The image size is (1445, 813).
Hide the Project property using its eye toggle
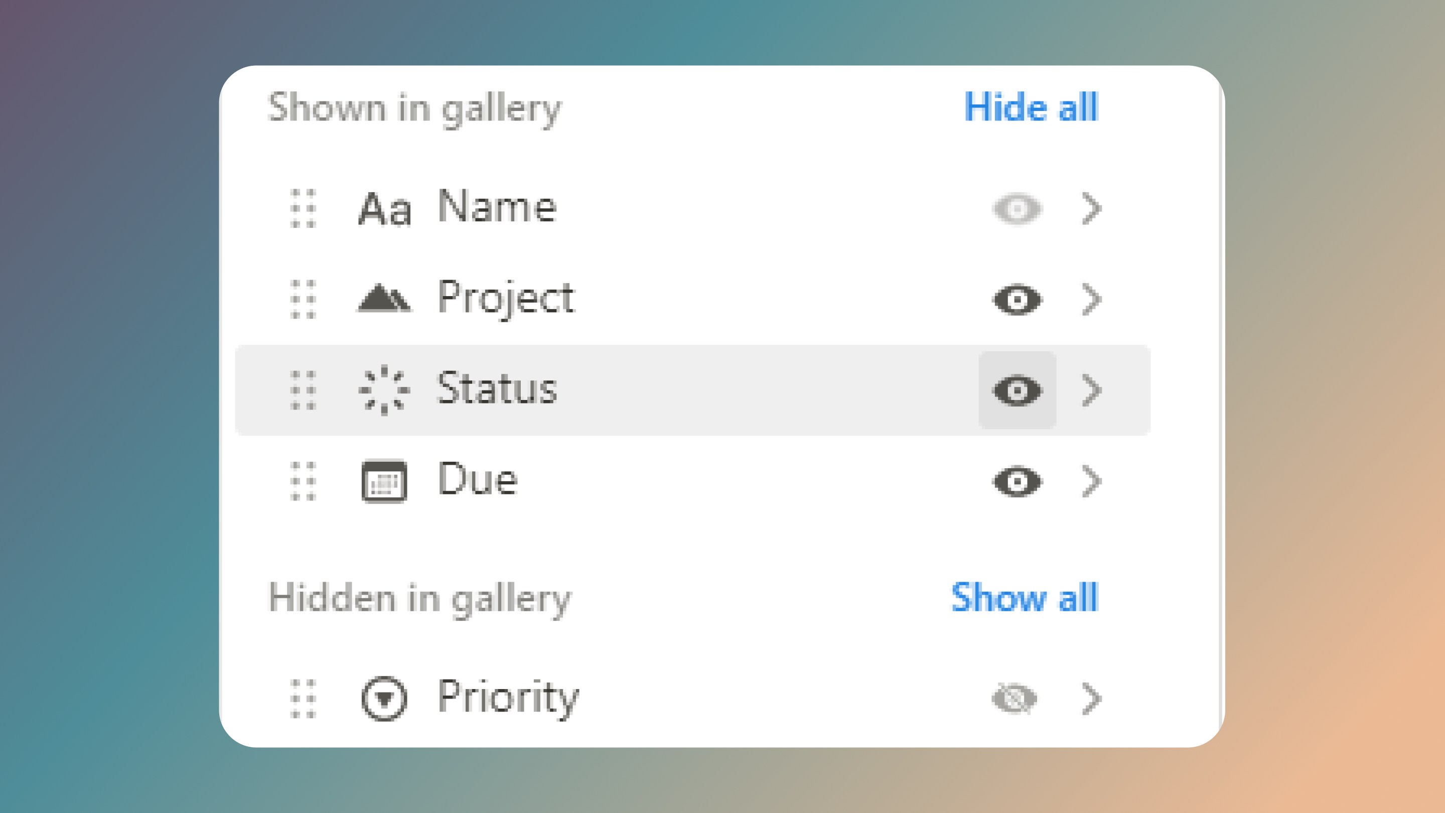(x=1017, y=298)
